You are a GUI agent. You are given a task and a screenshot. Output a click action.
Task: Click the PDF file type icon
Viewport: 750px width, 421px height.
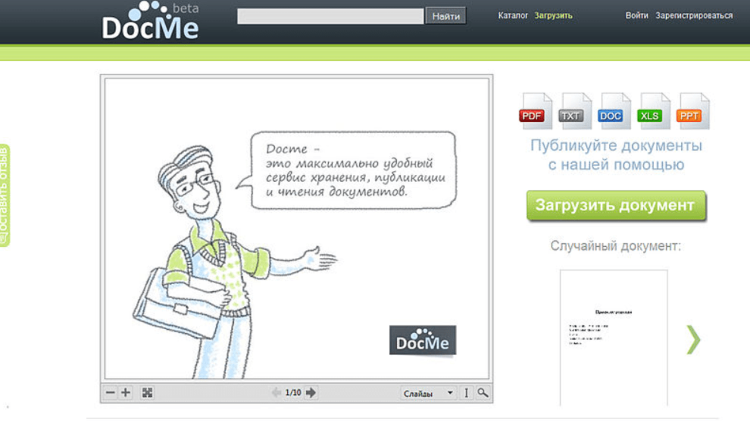536,111
